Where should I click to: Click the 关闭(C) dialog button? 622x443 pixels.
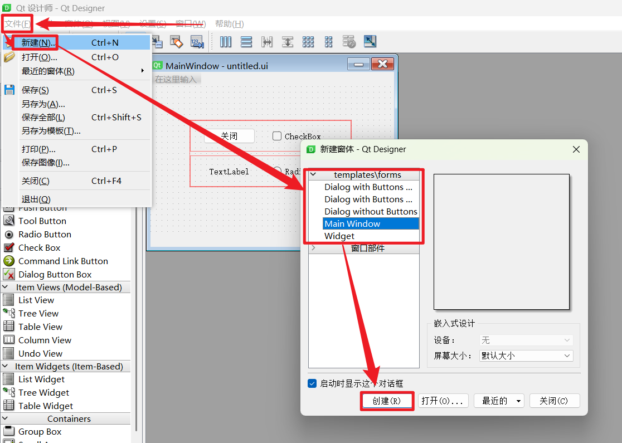(x=555, y=401)
